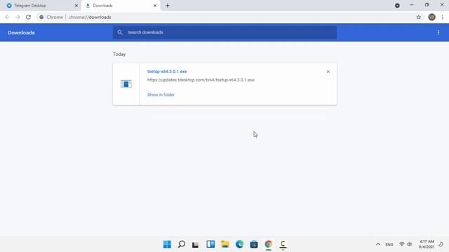Open the notifications moon icon
Image resolution: width=449 pixels, height=252 pixels.
pyautogui.click(x=441, y=244)
